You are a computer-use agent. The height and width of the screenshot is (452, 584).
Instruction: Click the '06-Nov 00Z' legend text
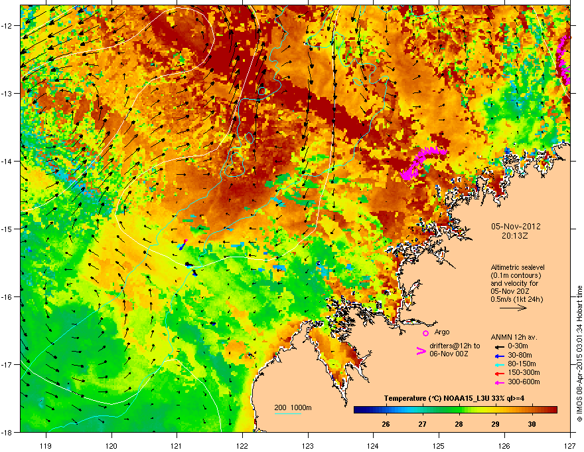pos(449,354)
